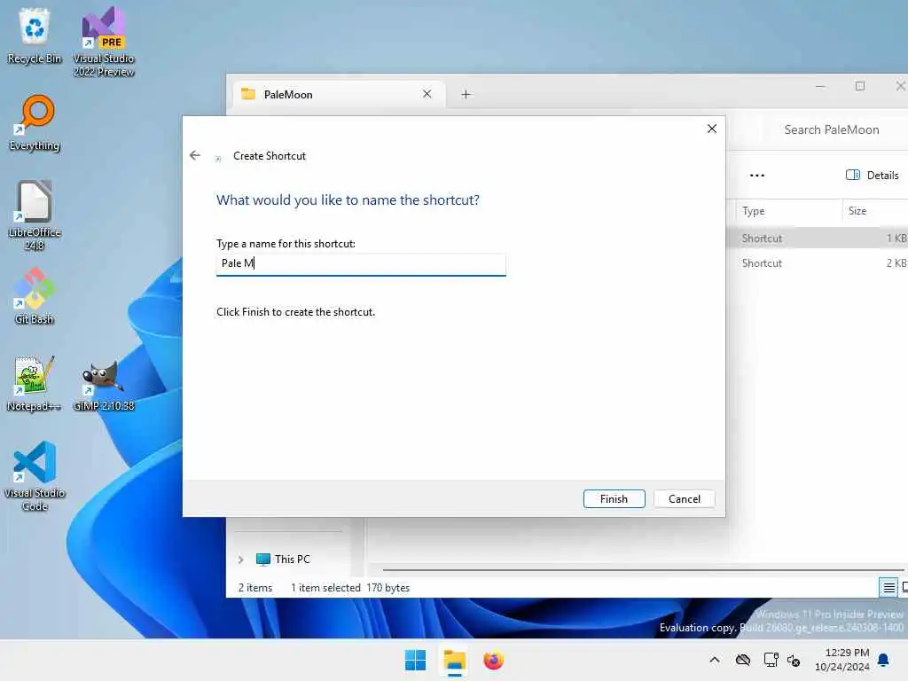Click the cloud sync tray icon

[743, 660]
